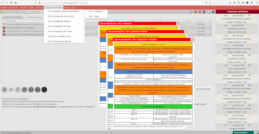Image resolution: width=259 pixels, height=134 pixels.
Task: Expand G-00 Instrução Emergencial submenu
Action: [x=64, y=41]
